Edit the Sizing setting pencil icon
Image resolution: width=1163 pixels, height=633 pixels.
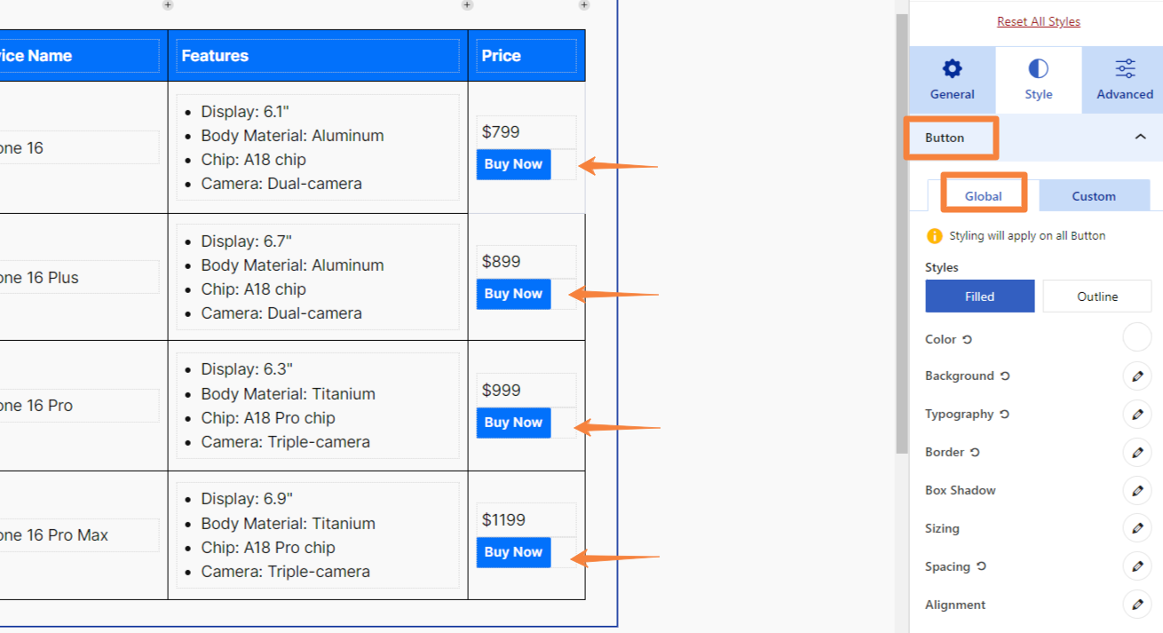(1137, 528)
